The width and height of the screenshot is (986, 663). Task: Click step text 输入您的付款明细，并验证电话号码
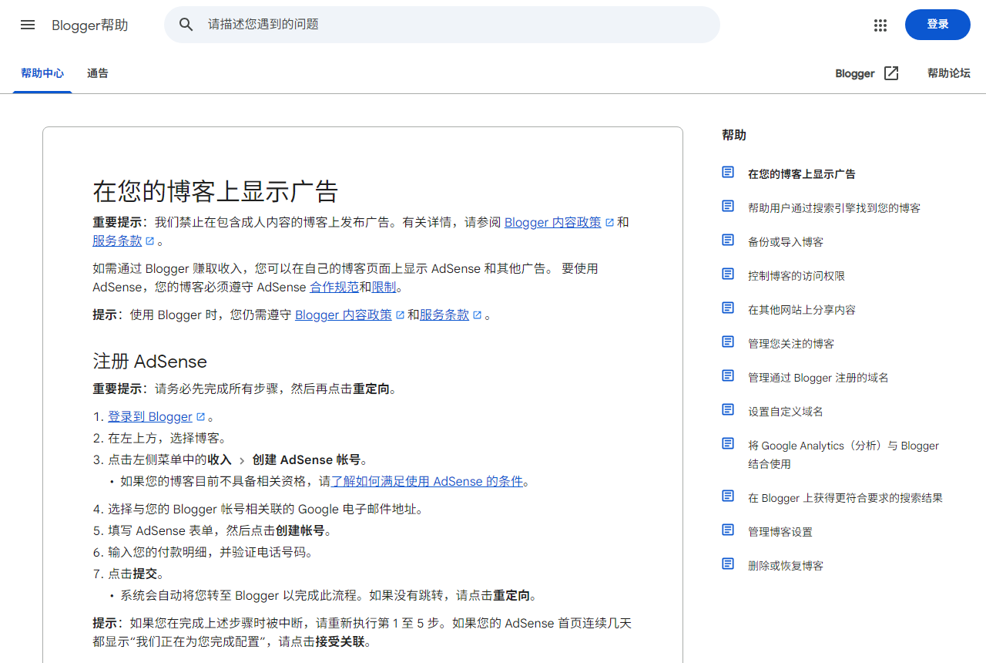211,553
